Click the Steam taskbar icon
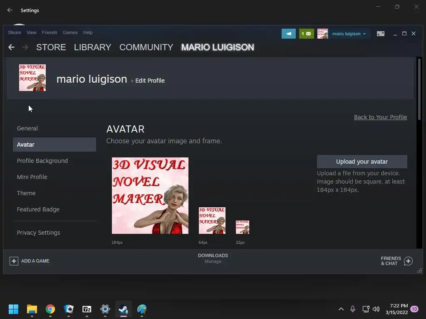 (124, 309)
